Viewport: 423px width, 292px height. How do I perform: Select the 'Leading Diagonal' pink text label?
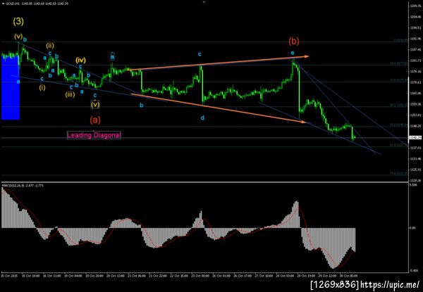point(94,135)
